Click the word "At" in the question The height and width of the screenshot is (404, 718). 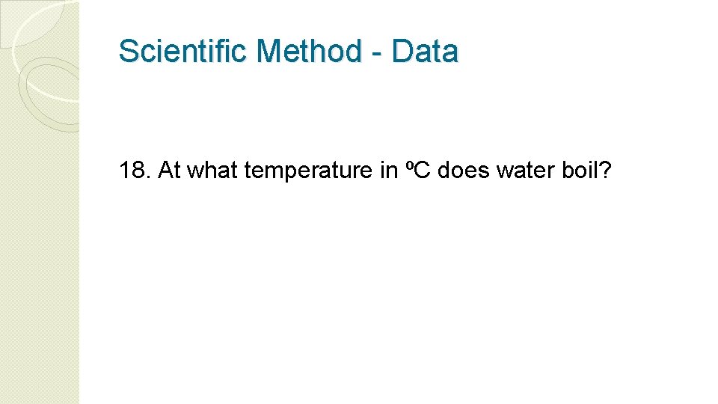point(169,170)
